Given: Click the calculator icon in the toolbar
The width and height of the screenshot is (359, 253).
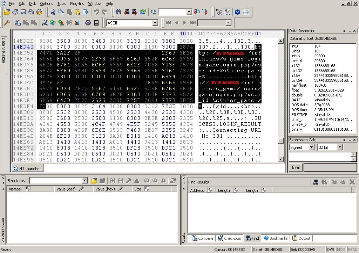Looking at the screenshot, I should 96,23.
